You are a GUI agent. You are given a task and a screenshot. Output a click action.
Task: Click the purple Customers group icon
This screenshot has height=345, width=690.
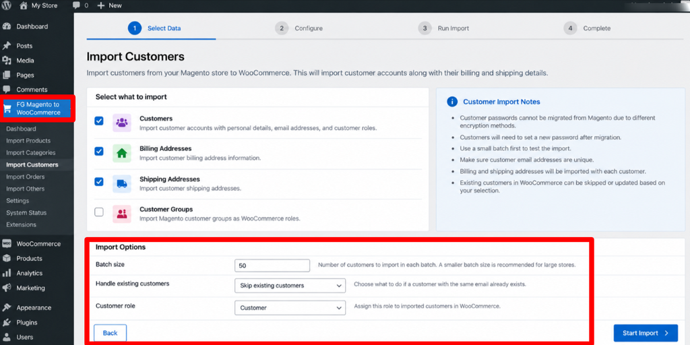click(x=122, y=123)
